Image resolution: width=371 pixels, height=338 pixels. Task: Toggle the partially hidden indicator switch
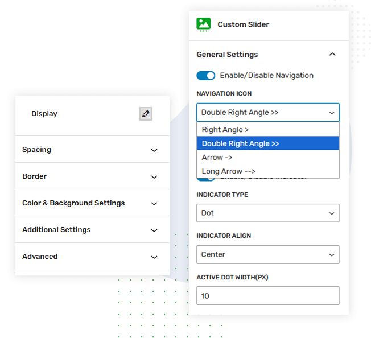point(206,179)
